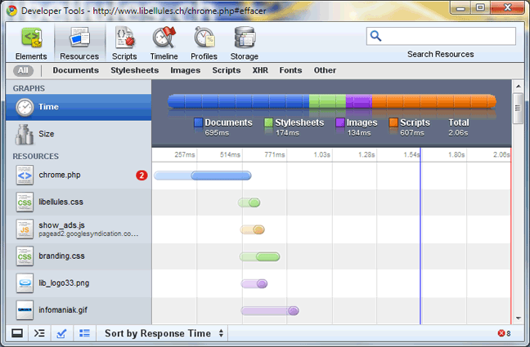
Task: Select show_ads.js resource
Action: [x=79, y=229]
